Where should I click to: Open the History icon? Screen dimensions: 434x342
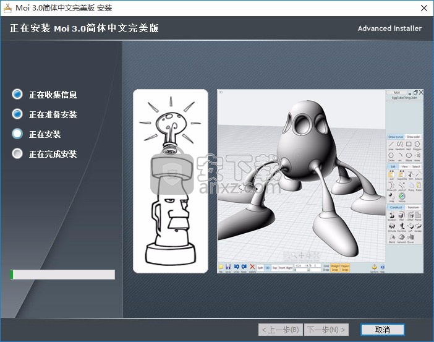[402, 196]
